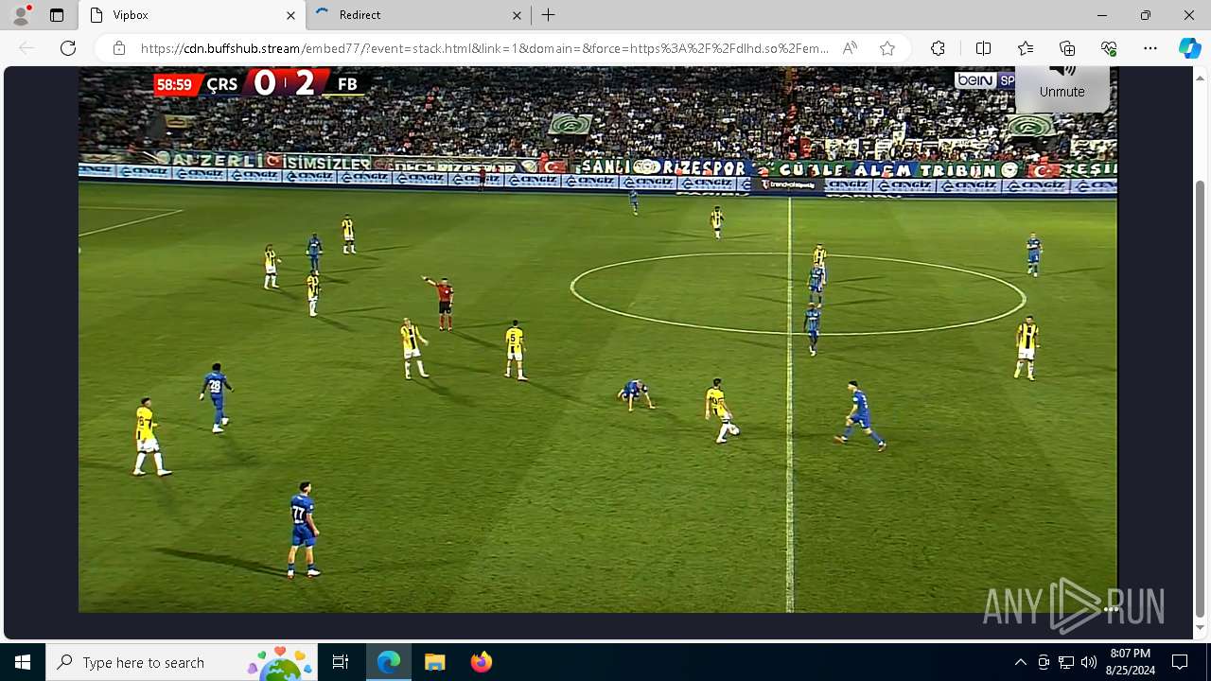1211x681 pixels.
Task: Open network settings in the tray
Action: coord(1066,662)
